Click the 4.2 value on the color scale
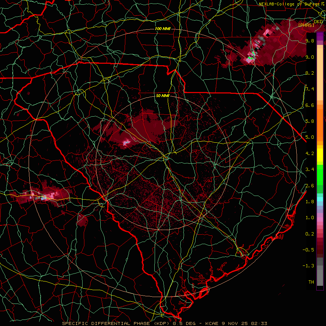This screenshot has height=326, width=326. coord(310,154)
